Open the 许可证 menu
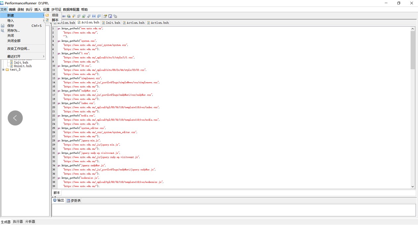 pos(56,10)
